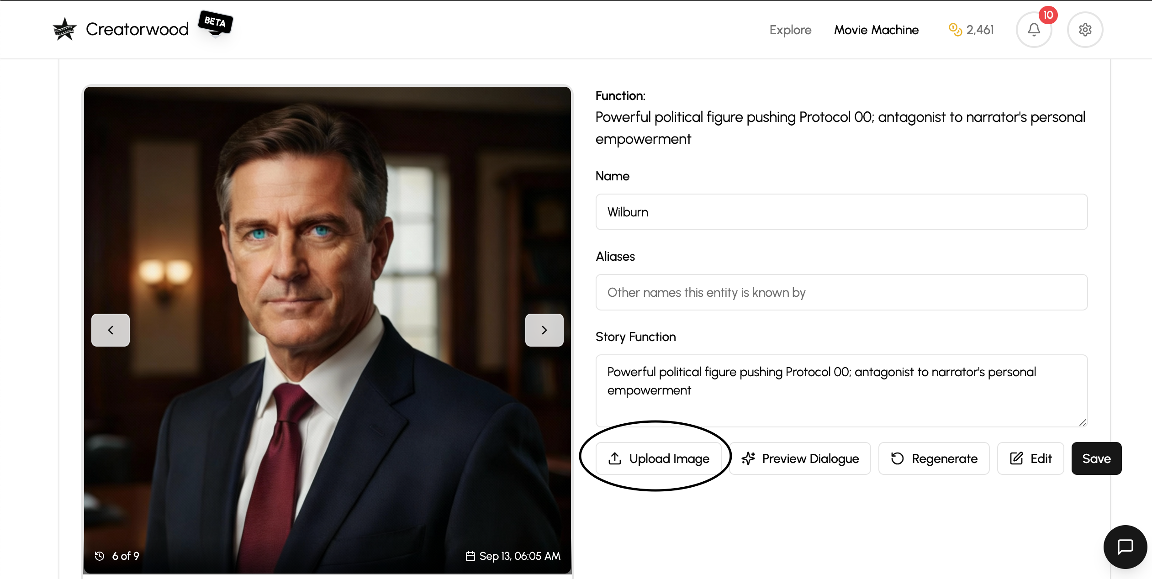Screen dimensions: 1152x579
Task: Click the calendar icon next to Sep 13
Action: (x=470, y=556)
